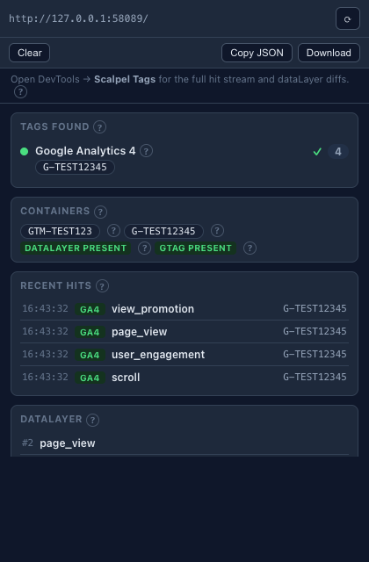Click help icon after GTM-TEST123 chip
The width and height of the screenshot is (369, 562).
113,231
